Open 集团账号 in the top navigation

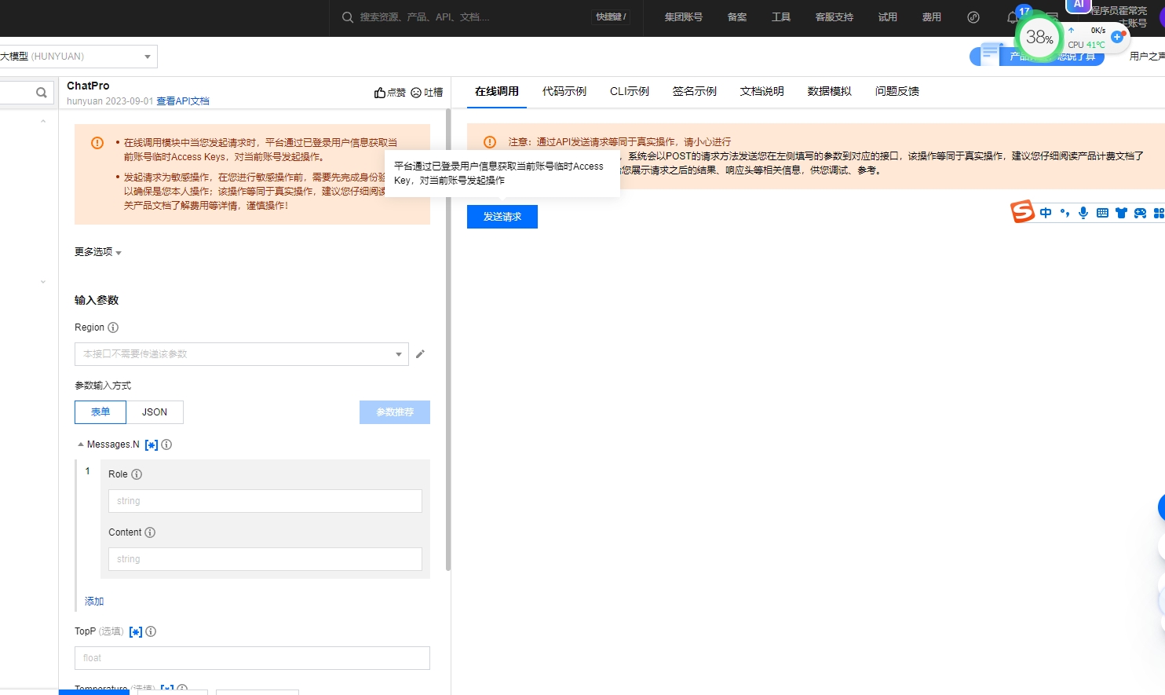click(x=684, y=17)
